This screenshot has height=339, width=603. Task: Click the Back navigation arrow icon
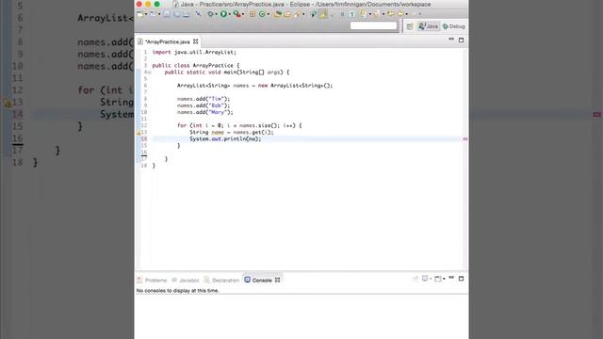pos(400,14)
